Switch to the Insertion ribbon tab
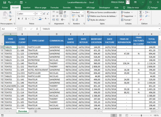Image resolution: width=161 pixels, height=117 pixels. [27, 8]
